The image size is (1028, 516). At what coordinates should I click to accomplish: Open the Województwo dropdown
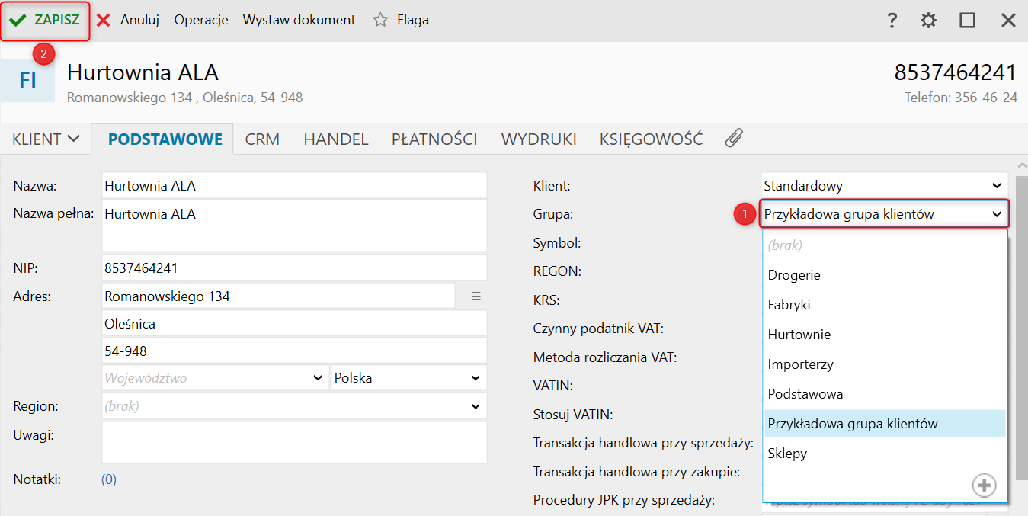215,378
